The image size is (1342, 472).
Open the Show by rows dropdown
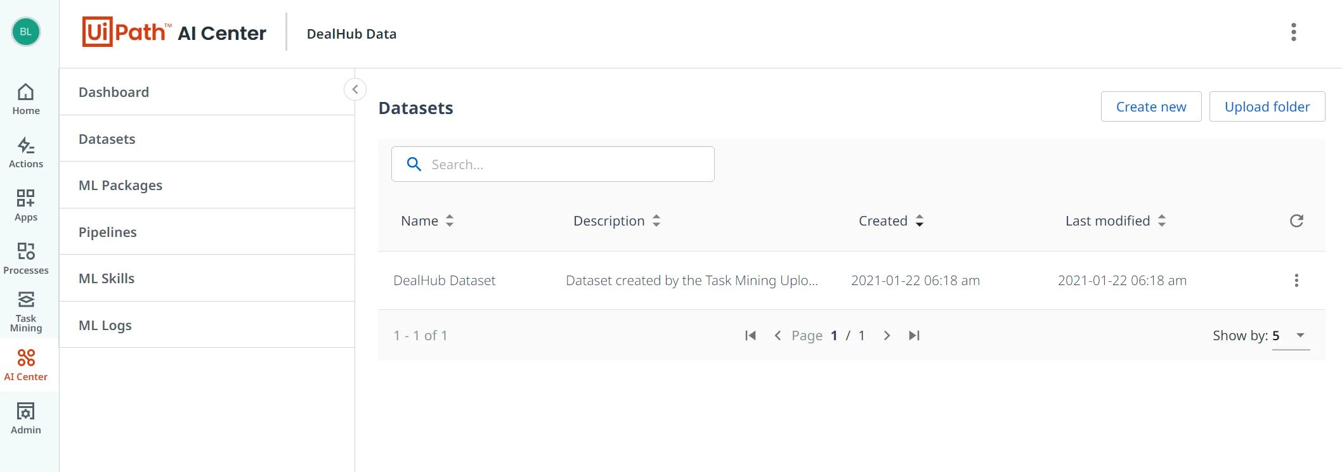click(1291, 336)
